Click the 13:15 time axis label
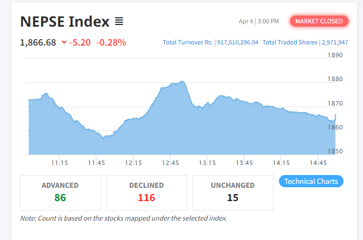Image resolution: width=363 pixels, height=240 pixels. tap(207, 163)
